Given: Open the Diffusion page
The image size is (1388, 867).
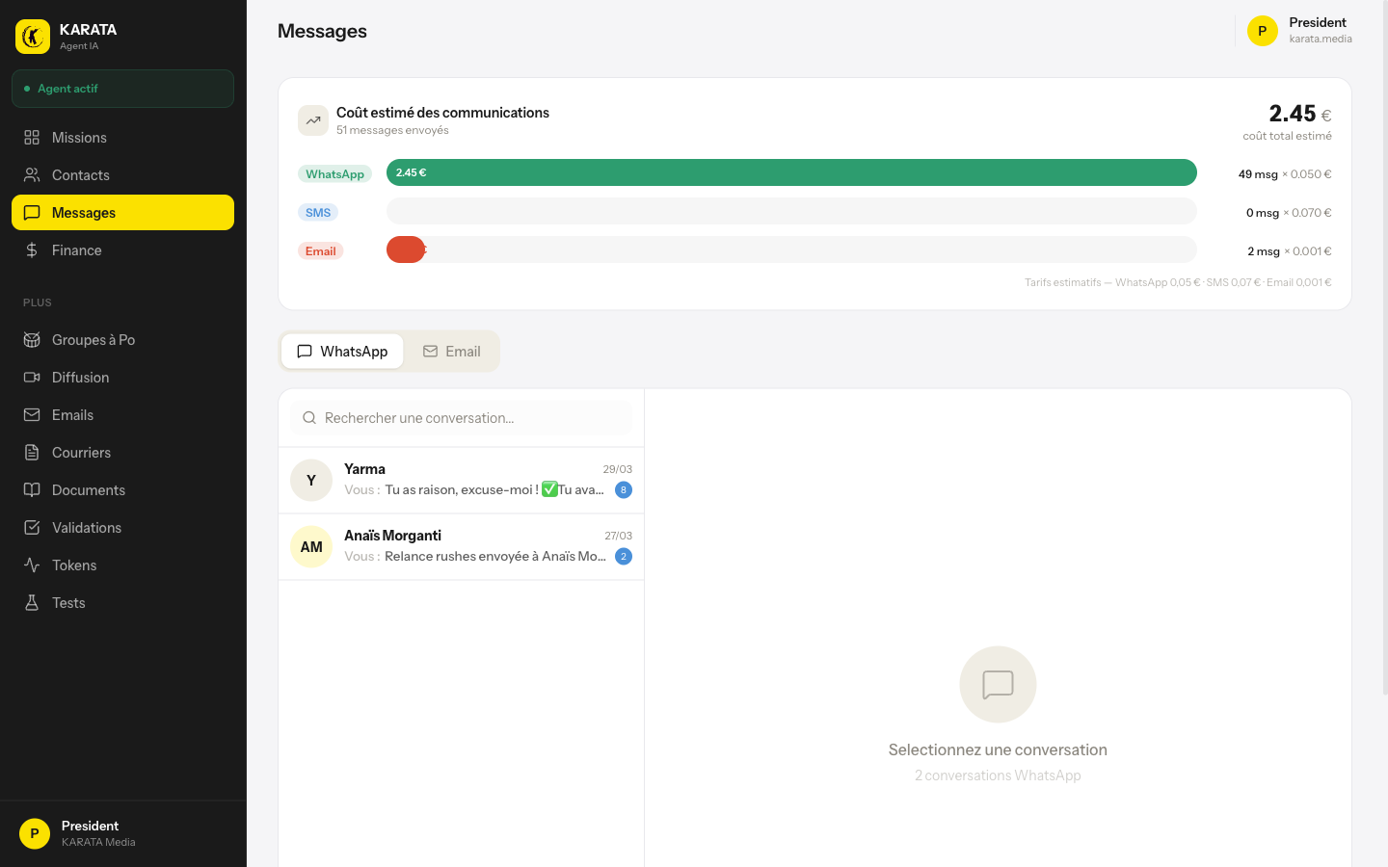Looking at the screenshot, I should click(122, 378).
